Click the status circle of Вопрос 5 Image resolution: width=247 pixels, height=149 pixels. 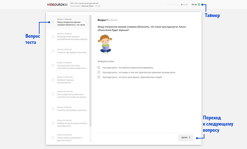coord(53,80)
